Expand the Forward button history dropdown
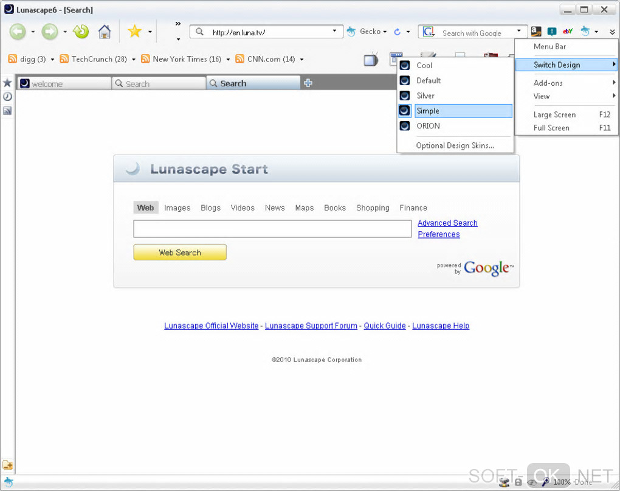This screenshot has height=491, width=620. point(65,32)
